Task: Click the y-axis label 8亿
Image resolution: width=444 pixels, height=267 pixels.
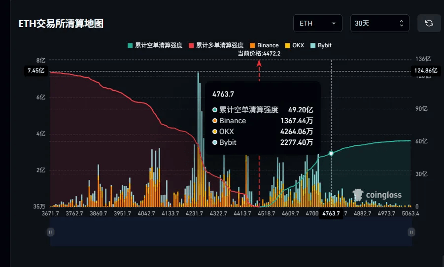Action: coord(41,60)
